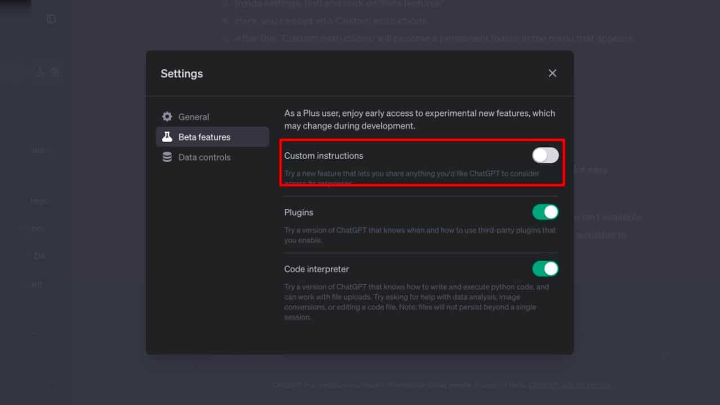Click the Plugins feature description text
The image size is (720, 405).
[x=418, y=235]
